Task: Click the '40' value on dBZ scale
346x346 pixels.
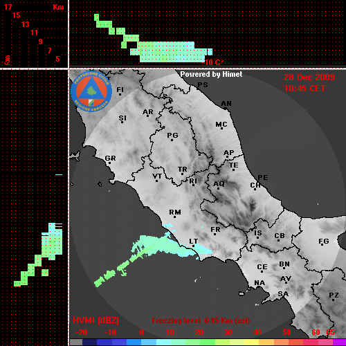Action: pos(257,332)
